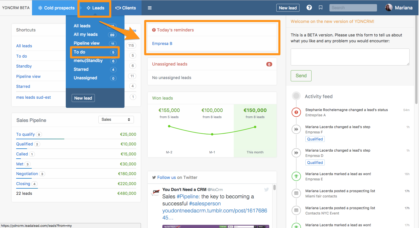Image resolution: width=419 pixels, height=228 pixels.
Task: Open the Sales pipeline dropdown
Action: (x=116, y=120)
